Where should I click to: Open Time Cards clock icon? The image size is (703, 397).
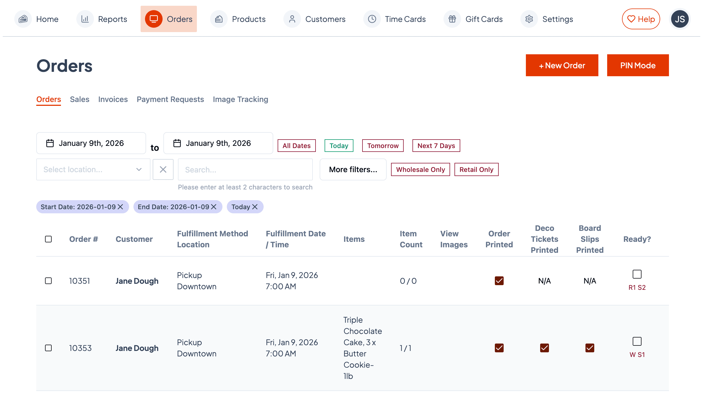[x=372, y=19]
